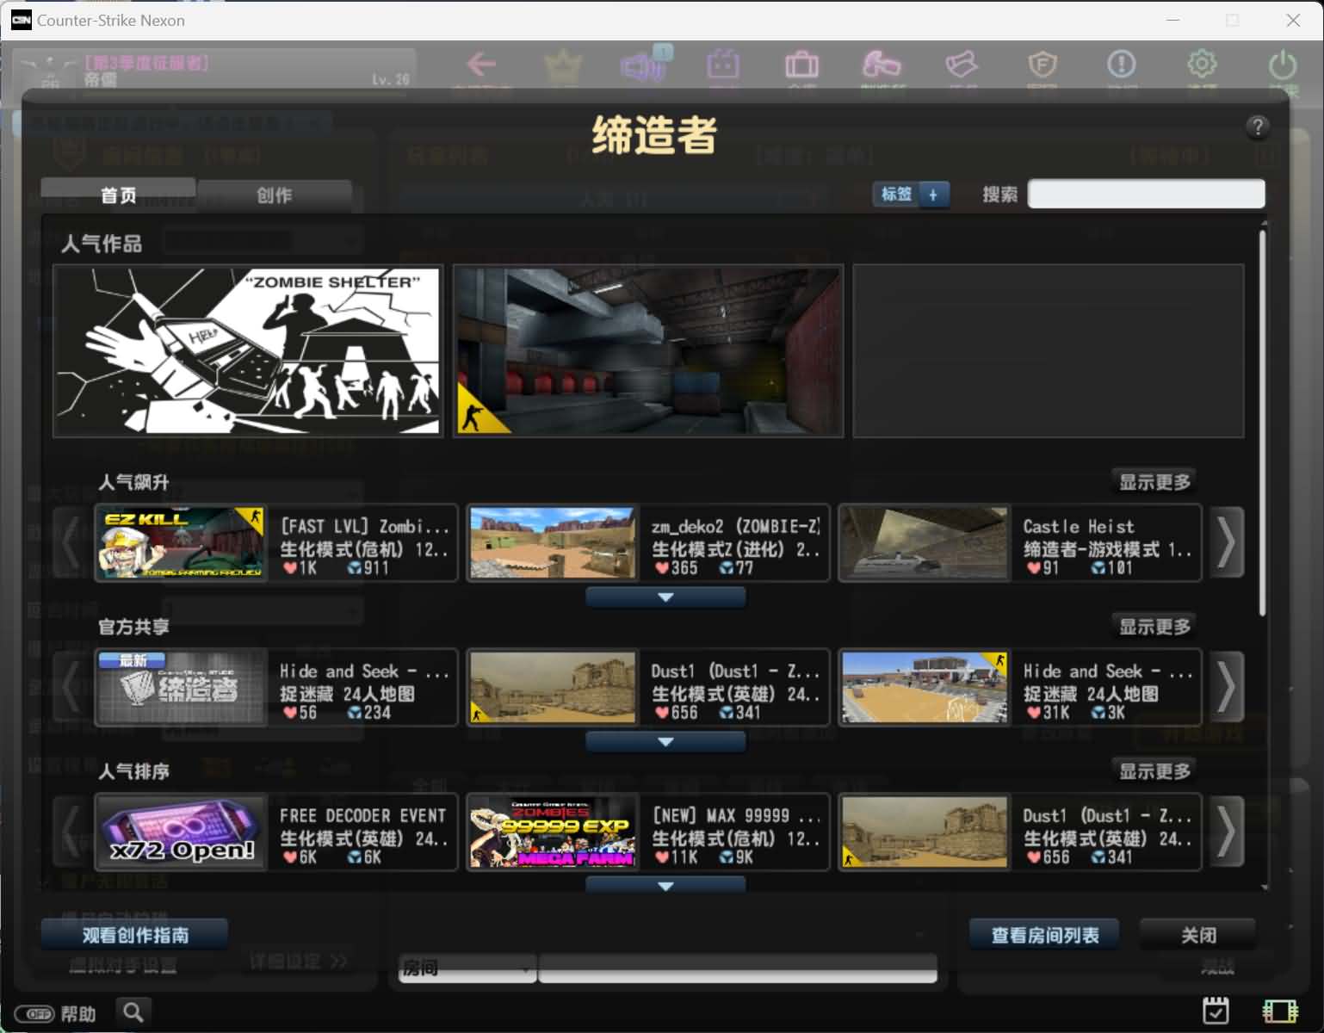Screen dimensions: 1324x1033
Task: Toggle the 帮助 OFF switch
Action: (34, 1013)
